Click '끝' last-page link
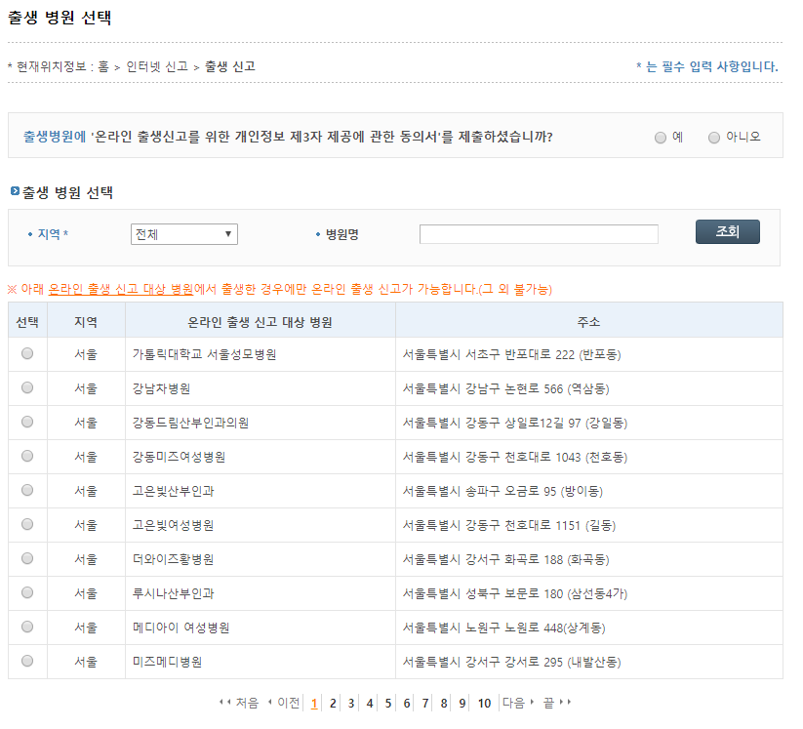The image size is (803, 729). (557, 703)
